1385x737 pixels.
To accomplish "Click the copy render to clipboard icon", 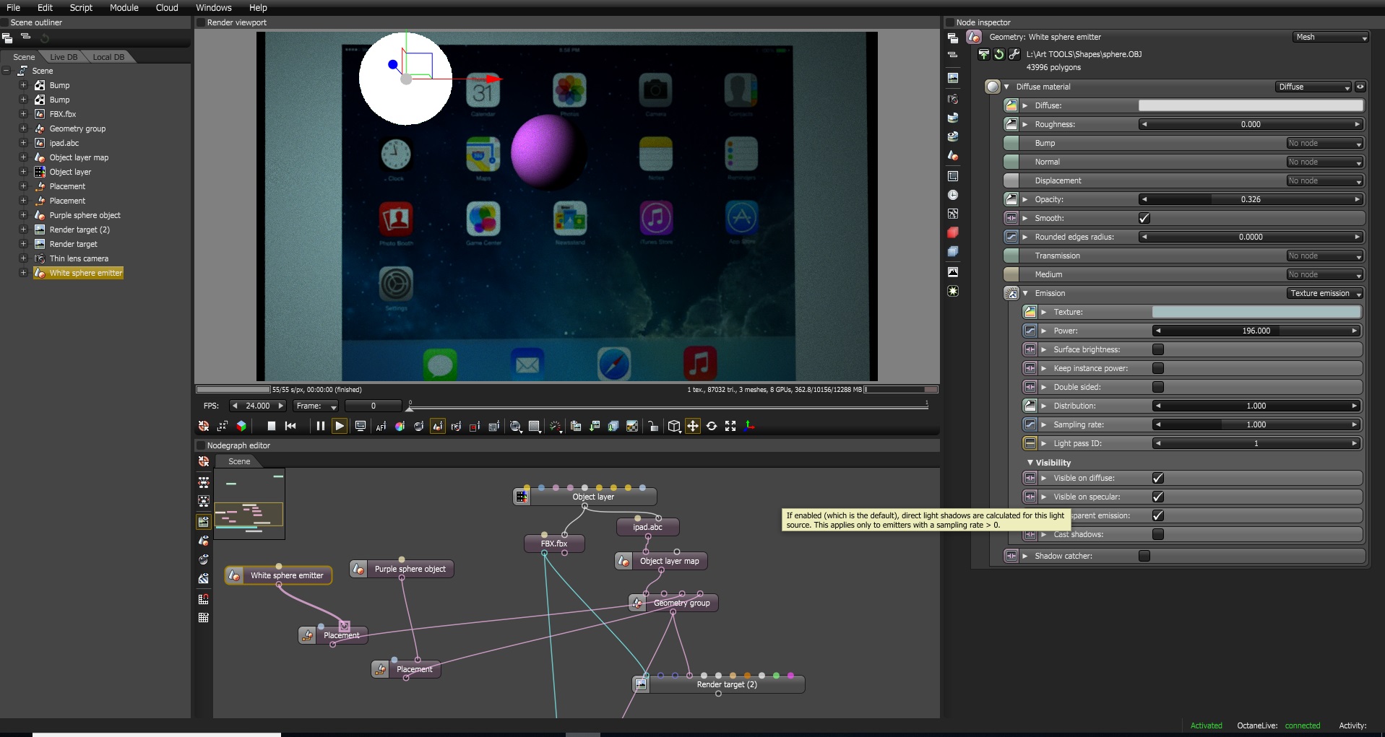I will (x=576, y=426).
